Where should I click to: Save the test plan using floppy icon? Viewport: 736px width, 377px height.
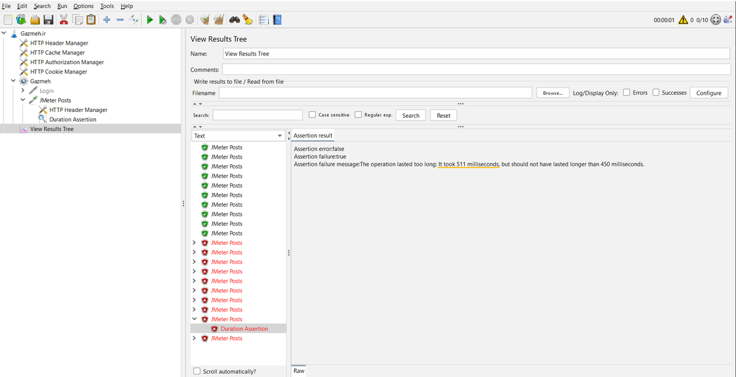click(49, 20)
